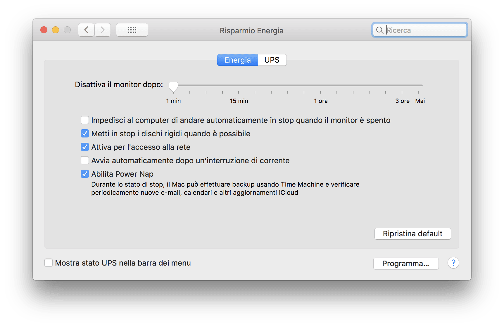Turn off Abilita Power Nap
The image size is (504, 327).
point(85,174)
